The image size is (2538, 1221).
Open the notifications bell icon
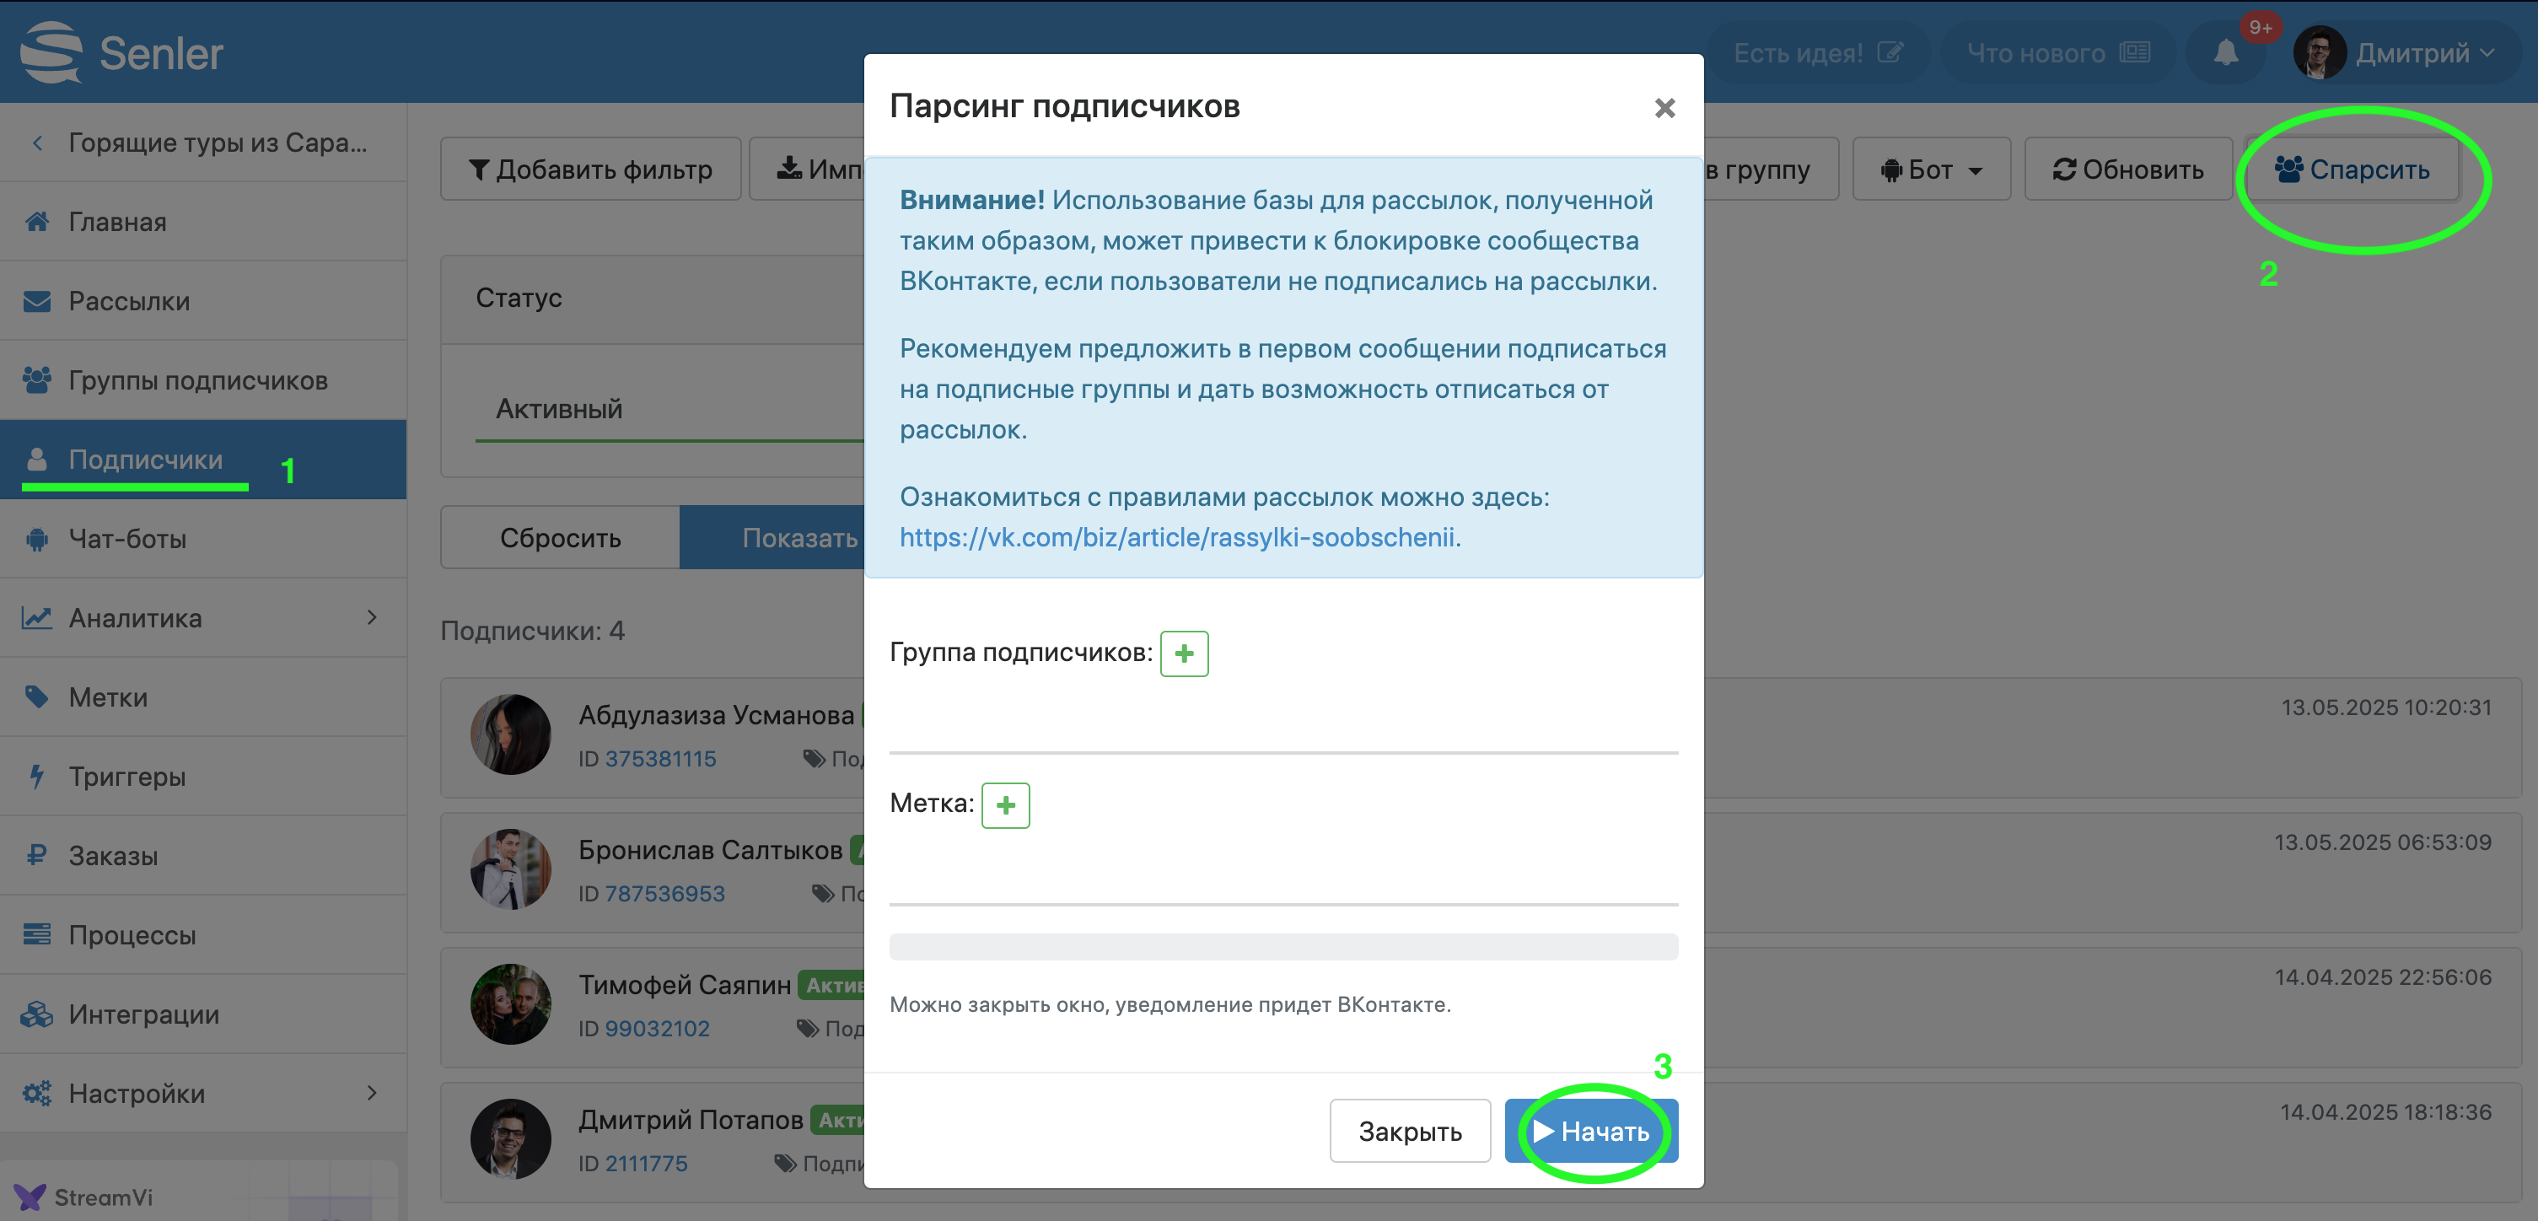tap(2226, 52)
